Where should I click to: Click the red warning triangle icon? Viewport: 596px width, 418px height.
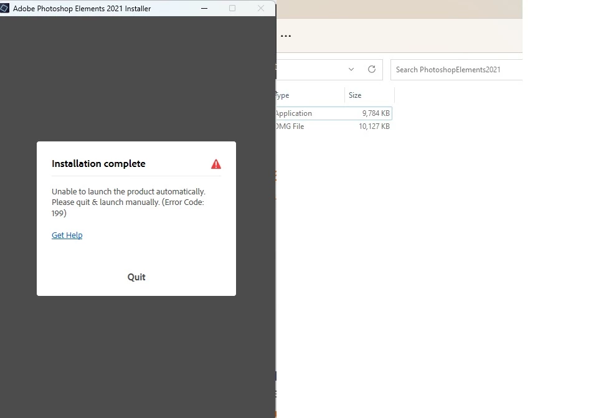pyautogui.click(x=216, y=164)
